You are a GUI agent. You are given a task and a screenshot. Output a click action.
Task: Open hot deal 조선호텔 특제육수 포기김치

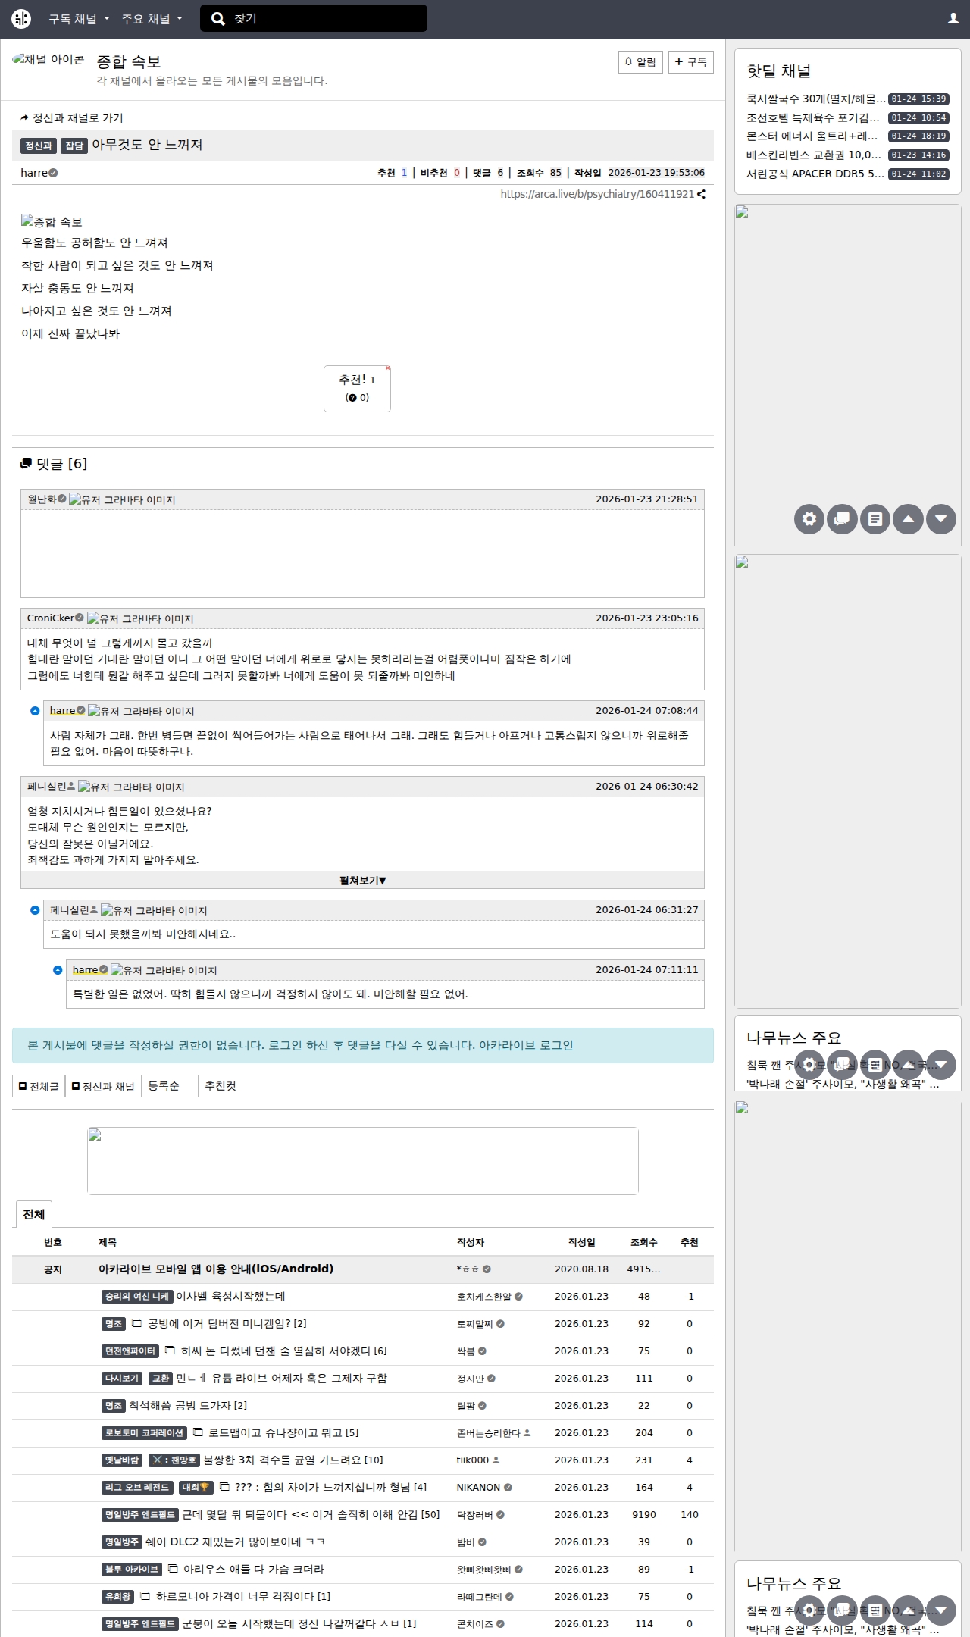point(813,118)
